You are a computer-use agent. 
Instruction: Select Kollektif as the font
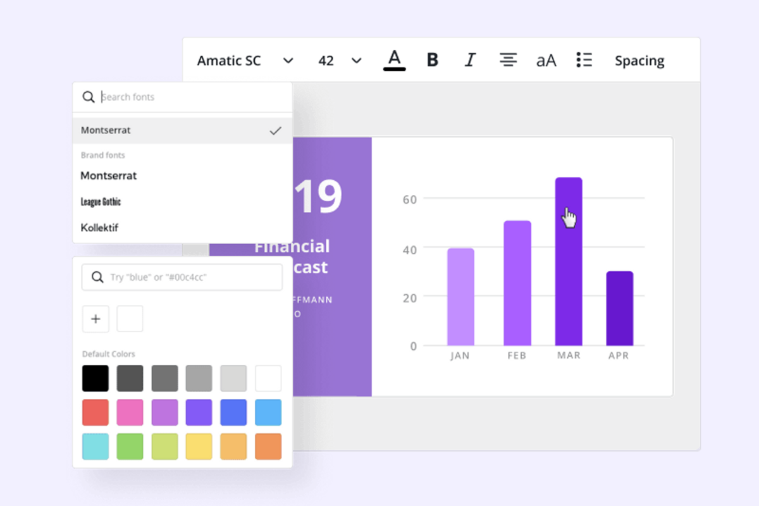100,228
